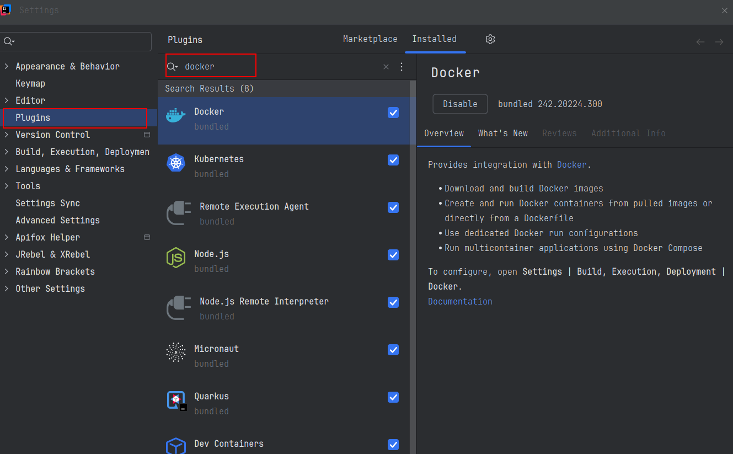Select the Quarkus plugin name
The height and width of the screenshot is (454, 733).
coord(211,396)
